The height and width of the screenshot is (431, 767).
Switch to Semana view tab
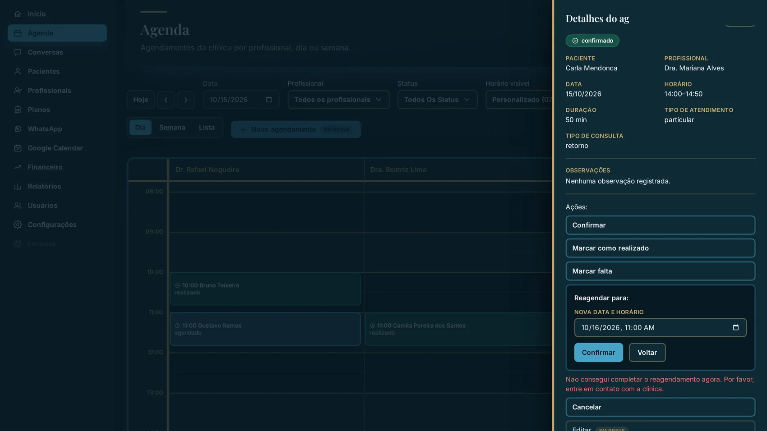coord(172,128)
